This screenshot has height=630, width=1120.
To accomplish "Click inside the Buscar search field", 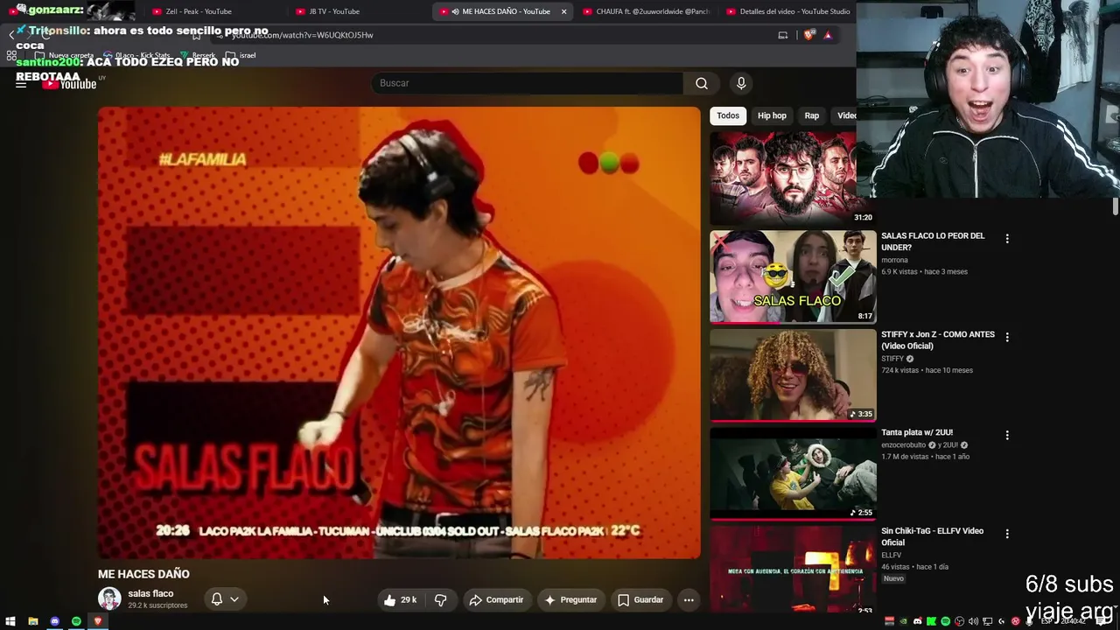I will (x=527, y=83).
